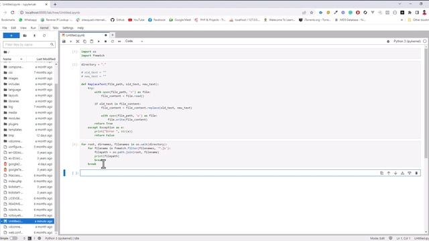This screenshot has height=241, width=429.
Task: Click Python 3 (ipykernel) Idle status text
Action: 62,238
